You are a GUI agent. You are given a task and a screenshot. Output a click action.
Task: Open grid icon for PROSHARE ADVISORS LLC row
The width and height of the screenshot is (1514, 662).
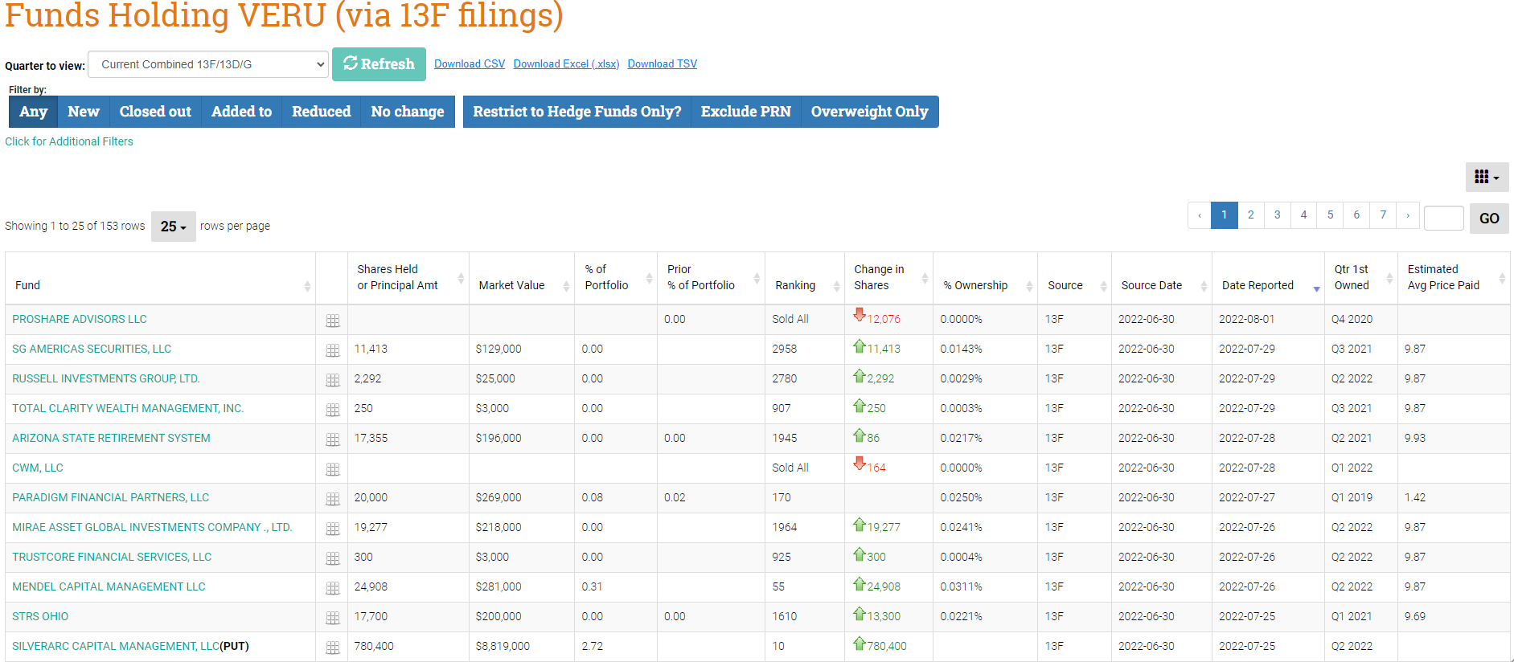(333, 321)
